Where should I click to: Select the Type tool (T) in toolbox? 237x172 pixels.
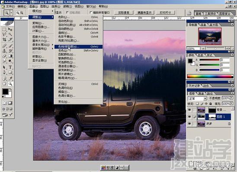click(10, 67)
